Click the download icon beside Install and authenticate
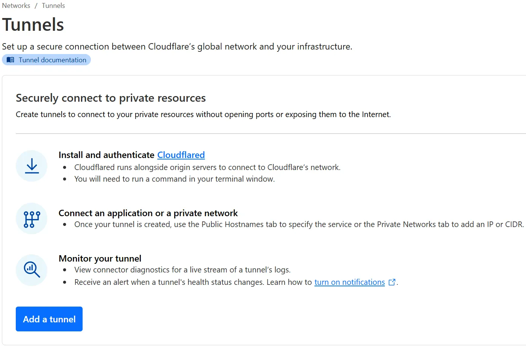The image size is (526, 346). pyautogui.click(x=32, y=165)
